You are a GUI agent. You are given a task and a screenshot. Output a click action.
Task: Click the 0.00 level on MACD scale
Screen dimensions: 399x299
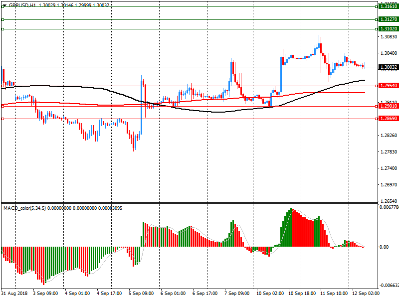point(385,247)
